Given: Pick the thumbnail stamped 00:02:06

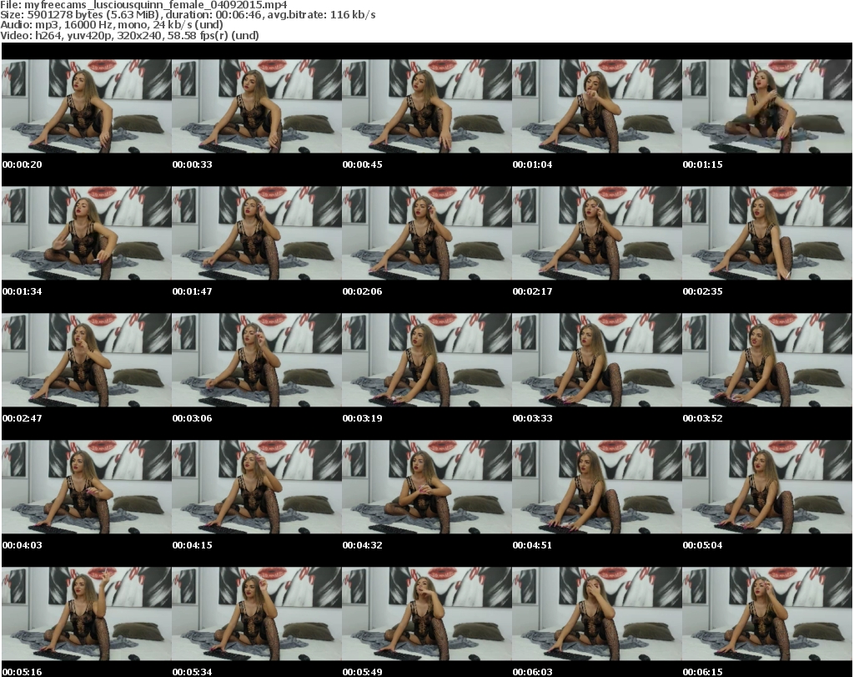Looking at the screenshot, I should coord(426,233).
